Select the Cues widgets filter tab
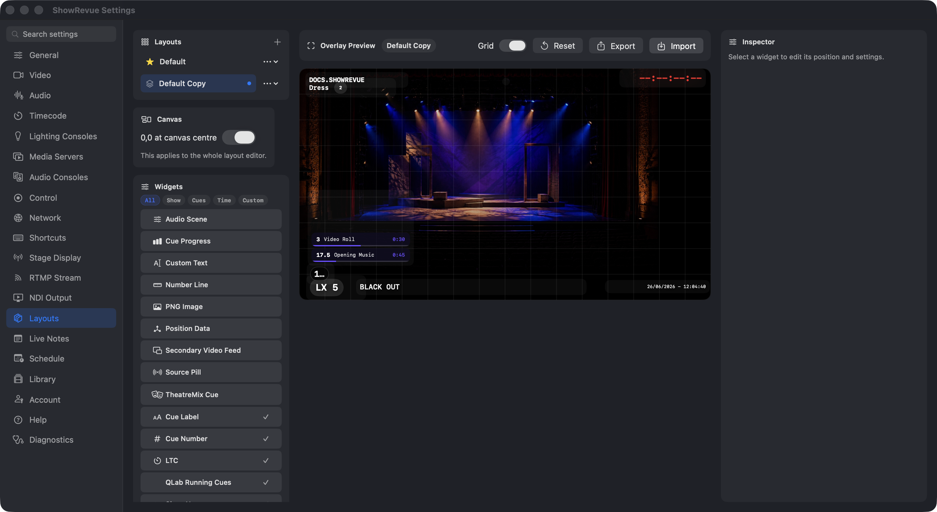Screen dimensions: 937x512 199,200
